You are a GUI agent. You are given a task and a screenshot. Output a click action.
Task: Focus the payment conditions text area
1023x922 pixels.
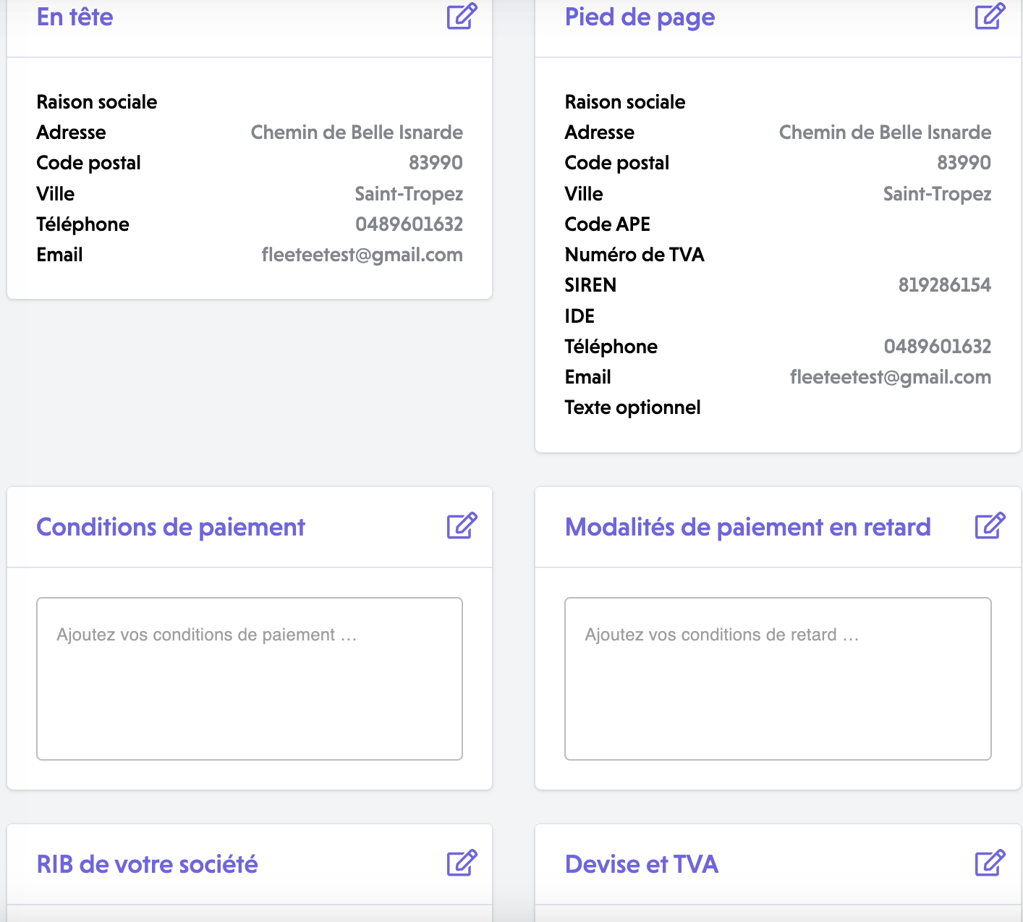[250, 678]
